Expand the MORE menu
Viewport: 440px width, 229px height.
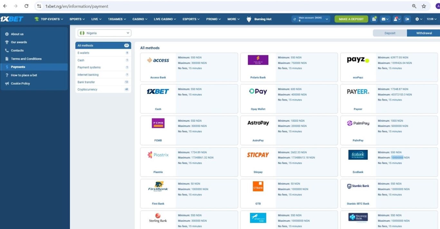pyautogui.click(x=234, y=19)
